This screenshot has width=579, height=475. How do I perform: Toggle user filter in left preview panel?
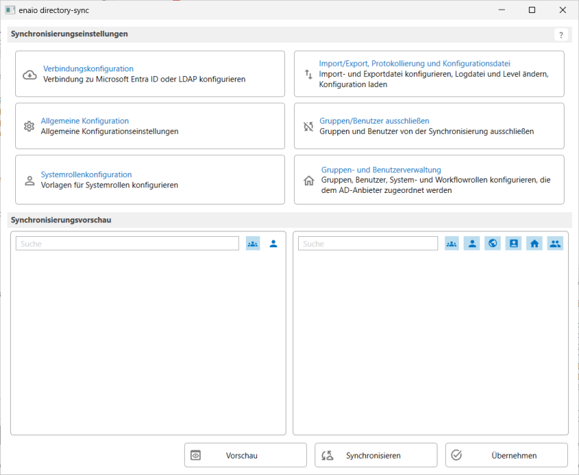[273, 244]
